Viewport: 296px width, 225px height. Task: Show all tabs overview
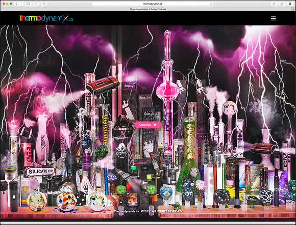(282, 4)
